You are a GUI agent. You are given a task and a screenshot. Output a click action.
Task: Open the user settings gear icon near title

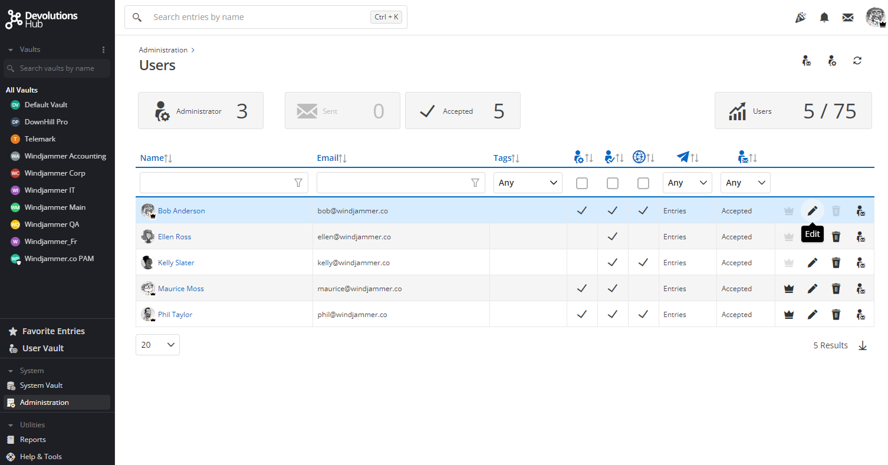tap(832, 61)
